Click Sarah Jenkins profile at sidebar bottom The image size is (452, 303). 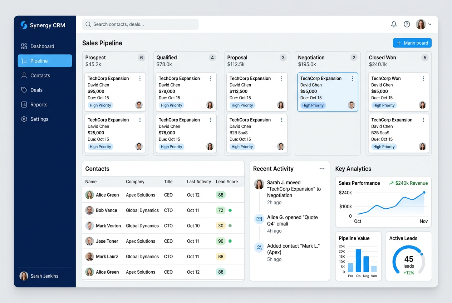coord(39,276)
